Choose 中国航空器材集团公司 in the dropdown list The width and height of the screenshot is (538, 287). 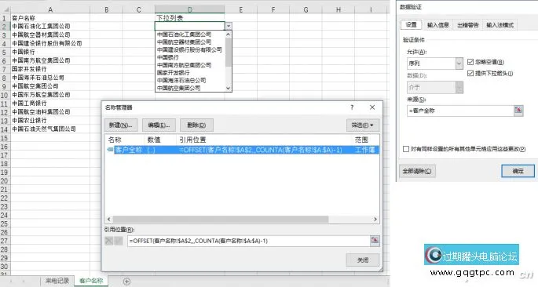tap(190, 42)
